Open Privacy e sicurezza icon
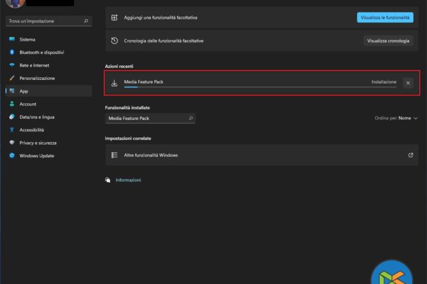Viewport: 427px width, 284px height. pyautogui.click(x=12, y=143)
